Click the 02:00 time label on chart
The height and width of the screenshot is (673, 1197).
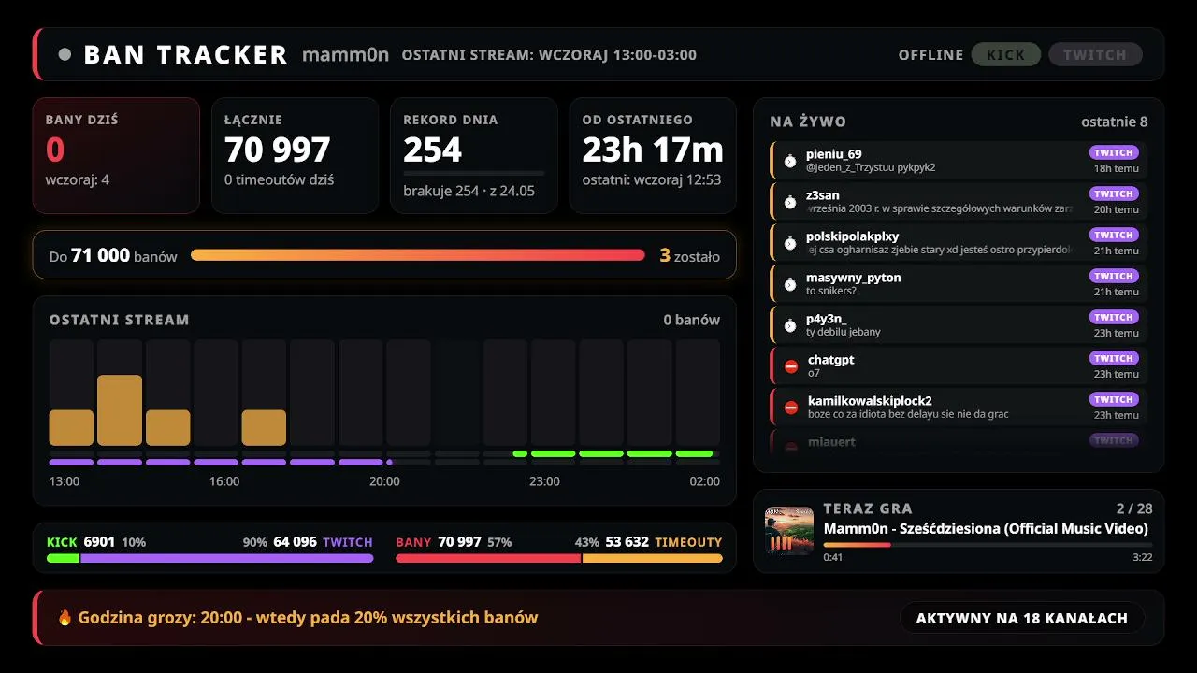point(704,481)
